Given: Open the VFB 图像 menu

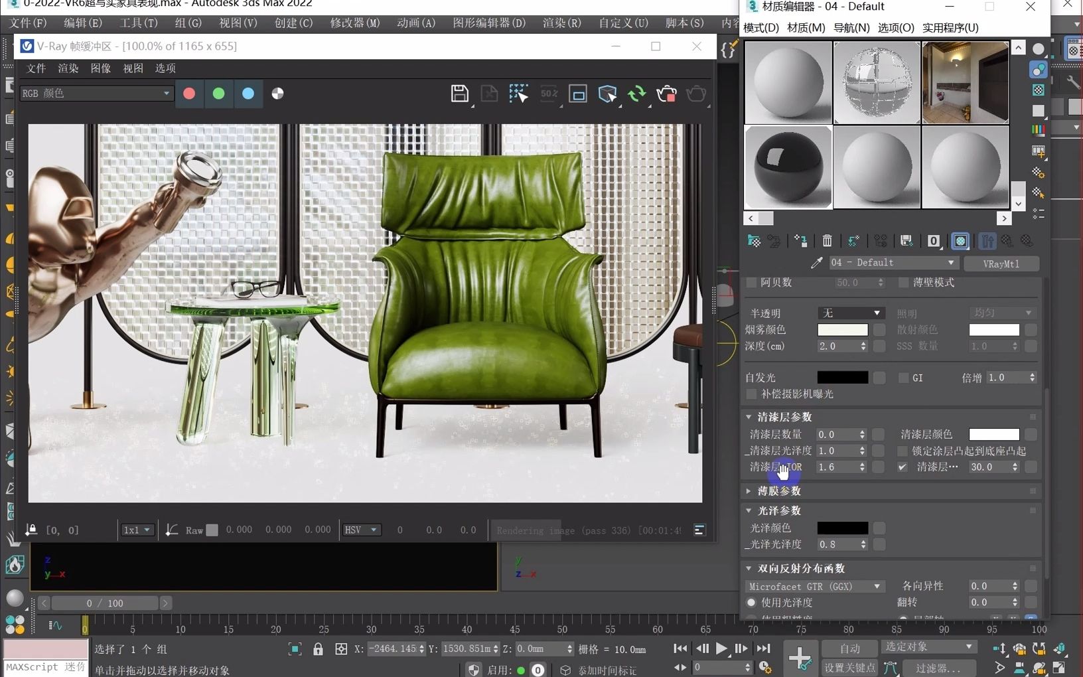Looking at the screenshot, I should [101, 68].
